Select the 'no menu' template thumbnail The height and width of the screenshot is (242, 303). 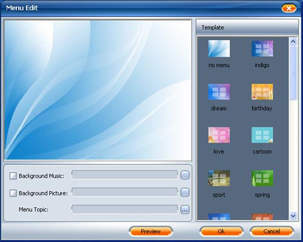pos(219,49)
